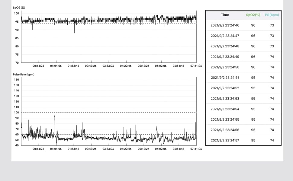Select the 2021/9/2 23:24:51 timestamp cell
The height and width of the screenshot is (181, 293).
click(x=225, y=78)
